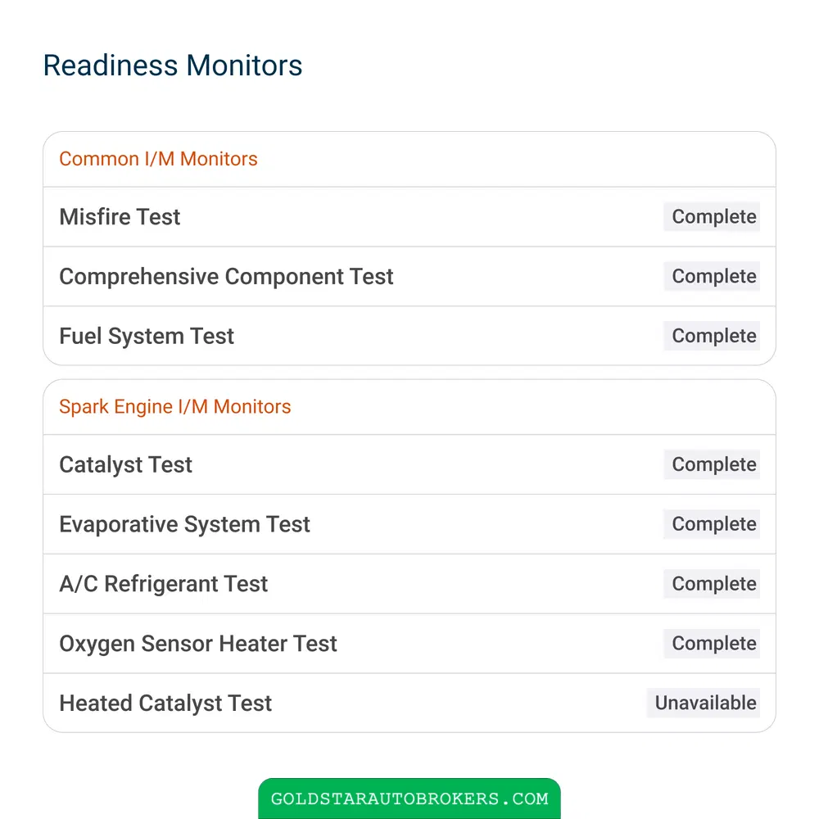Click the Comprehensive Component Test label

tap(226, 276)
